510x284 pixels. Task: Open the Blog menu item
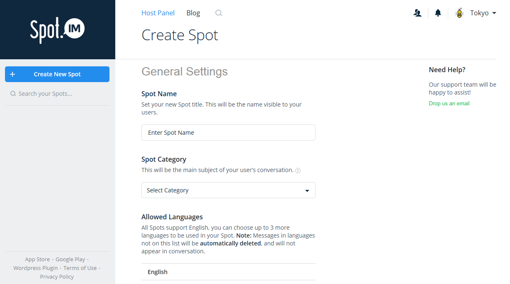(193, 13)
